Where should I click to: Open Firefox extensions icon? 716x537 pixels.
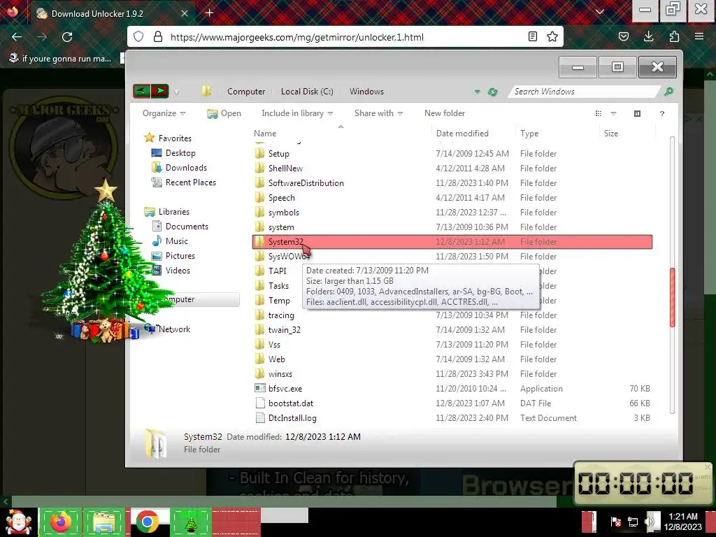pyautogui.click(x=674, y=36)
